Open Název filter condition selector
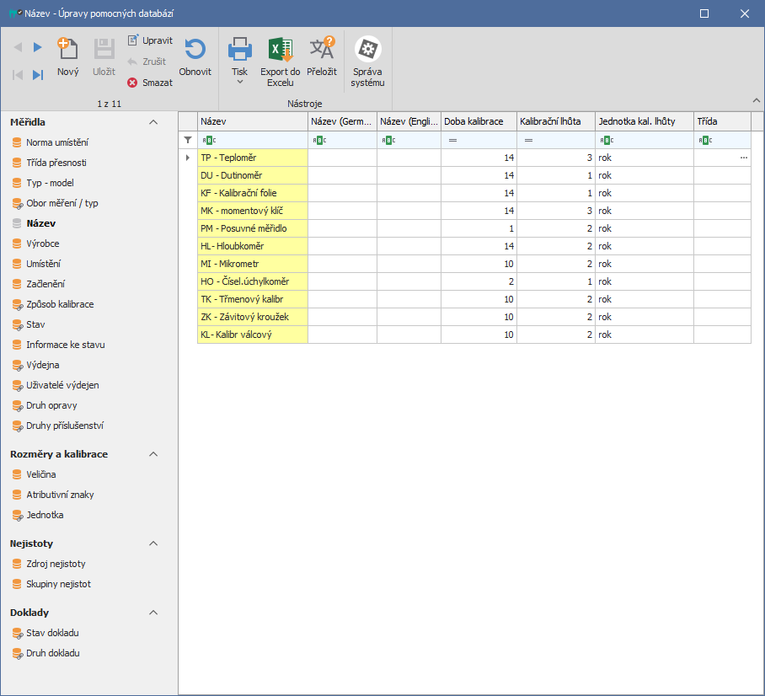This screenshot has width=765, height=696. point(209,141)
